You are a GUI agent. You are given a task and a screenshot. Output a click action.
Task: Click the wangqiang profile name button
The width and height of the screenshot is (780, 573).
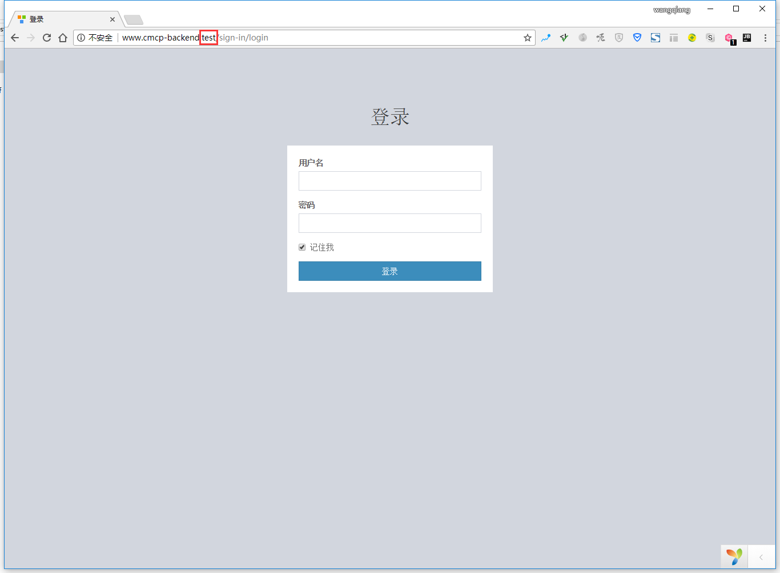(672, 10)
